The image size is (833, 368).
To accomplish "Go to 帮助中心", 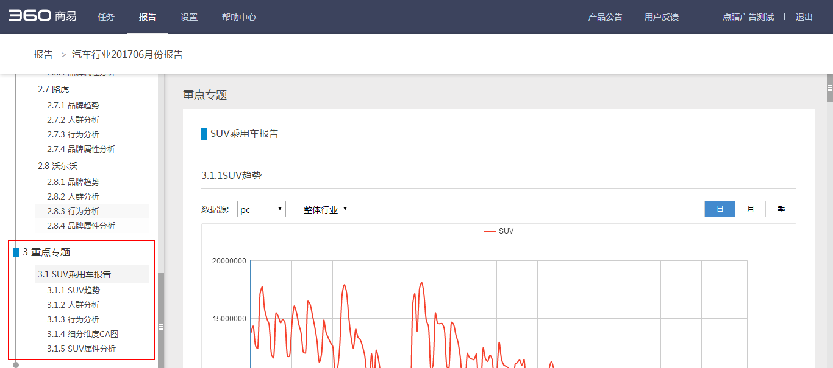I will click(x=239, y=17).
